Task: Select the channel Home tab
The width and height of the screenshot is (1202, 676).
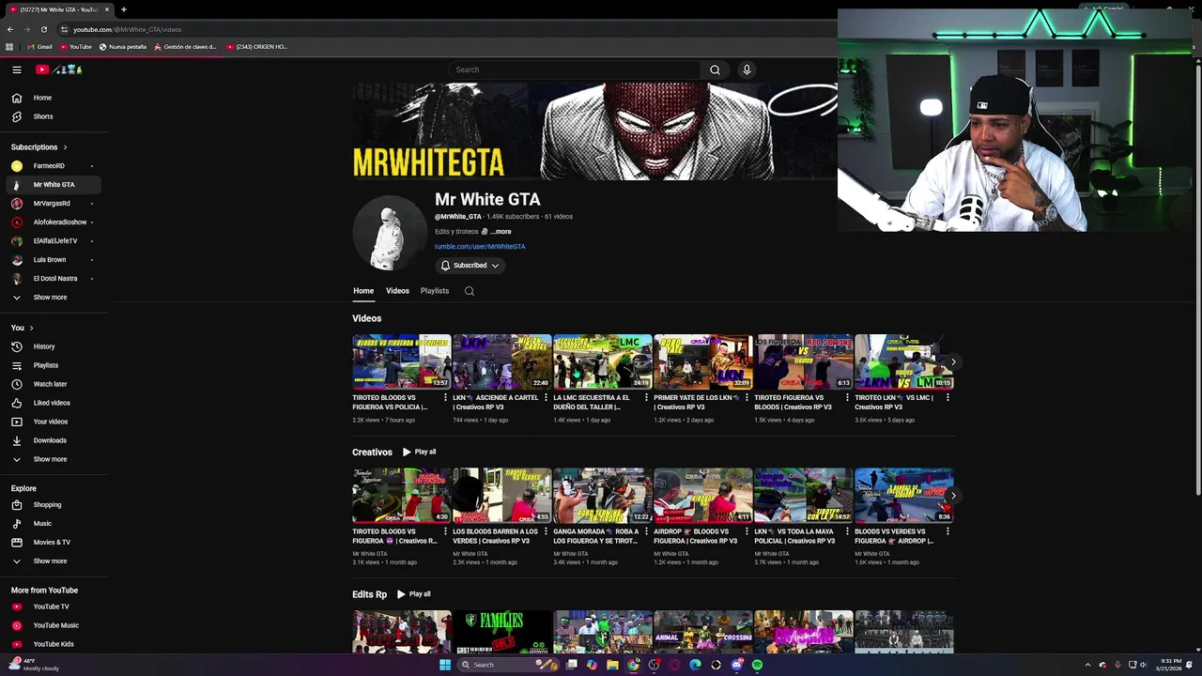Action: 363,291
